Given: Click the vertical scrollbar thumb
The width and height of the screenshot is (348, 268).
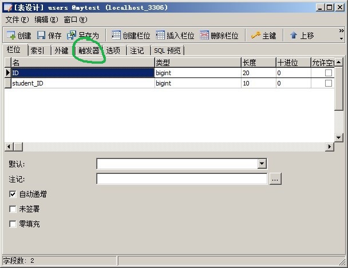Looking at the screenshot, I should (339, 88).
